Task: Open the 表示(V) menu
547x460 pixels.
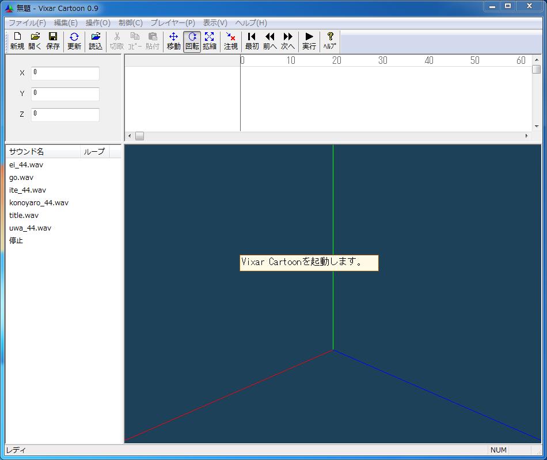Action: 215,23
